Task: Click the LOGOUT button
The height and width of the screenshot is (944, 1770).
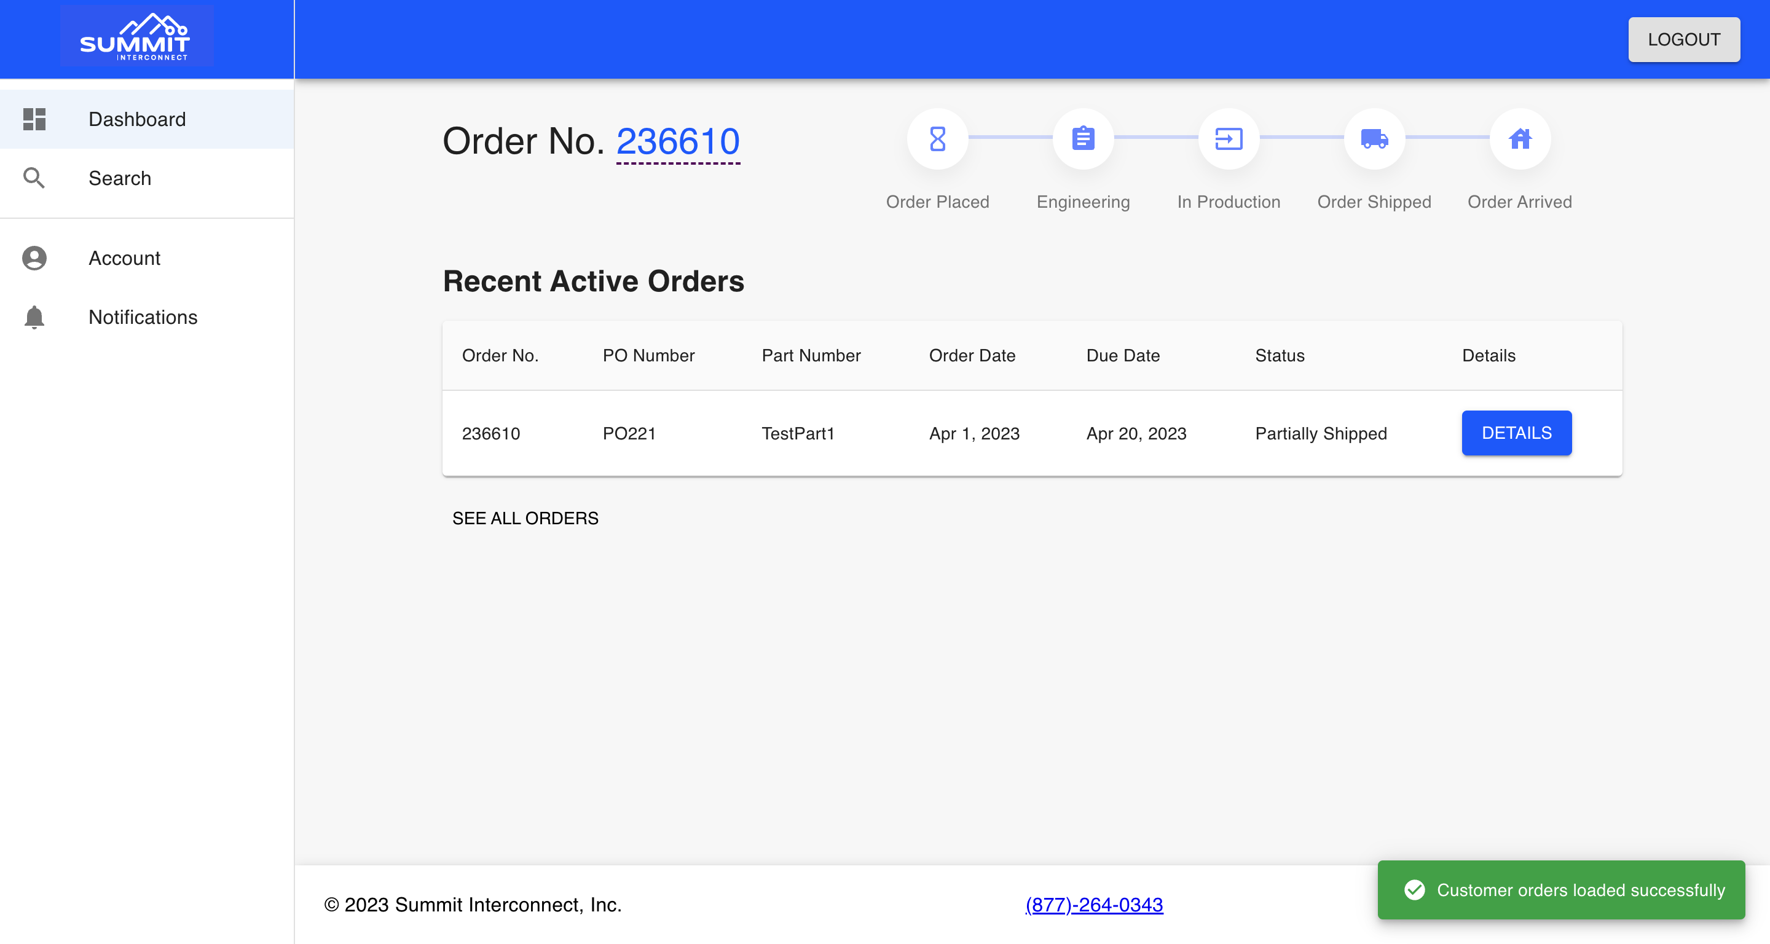Action: pos(1683,40)
